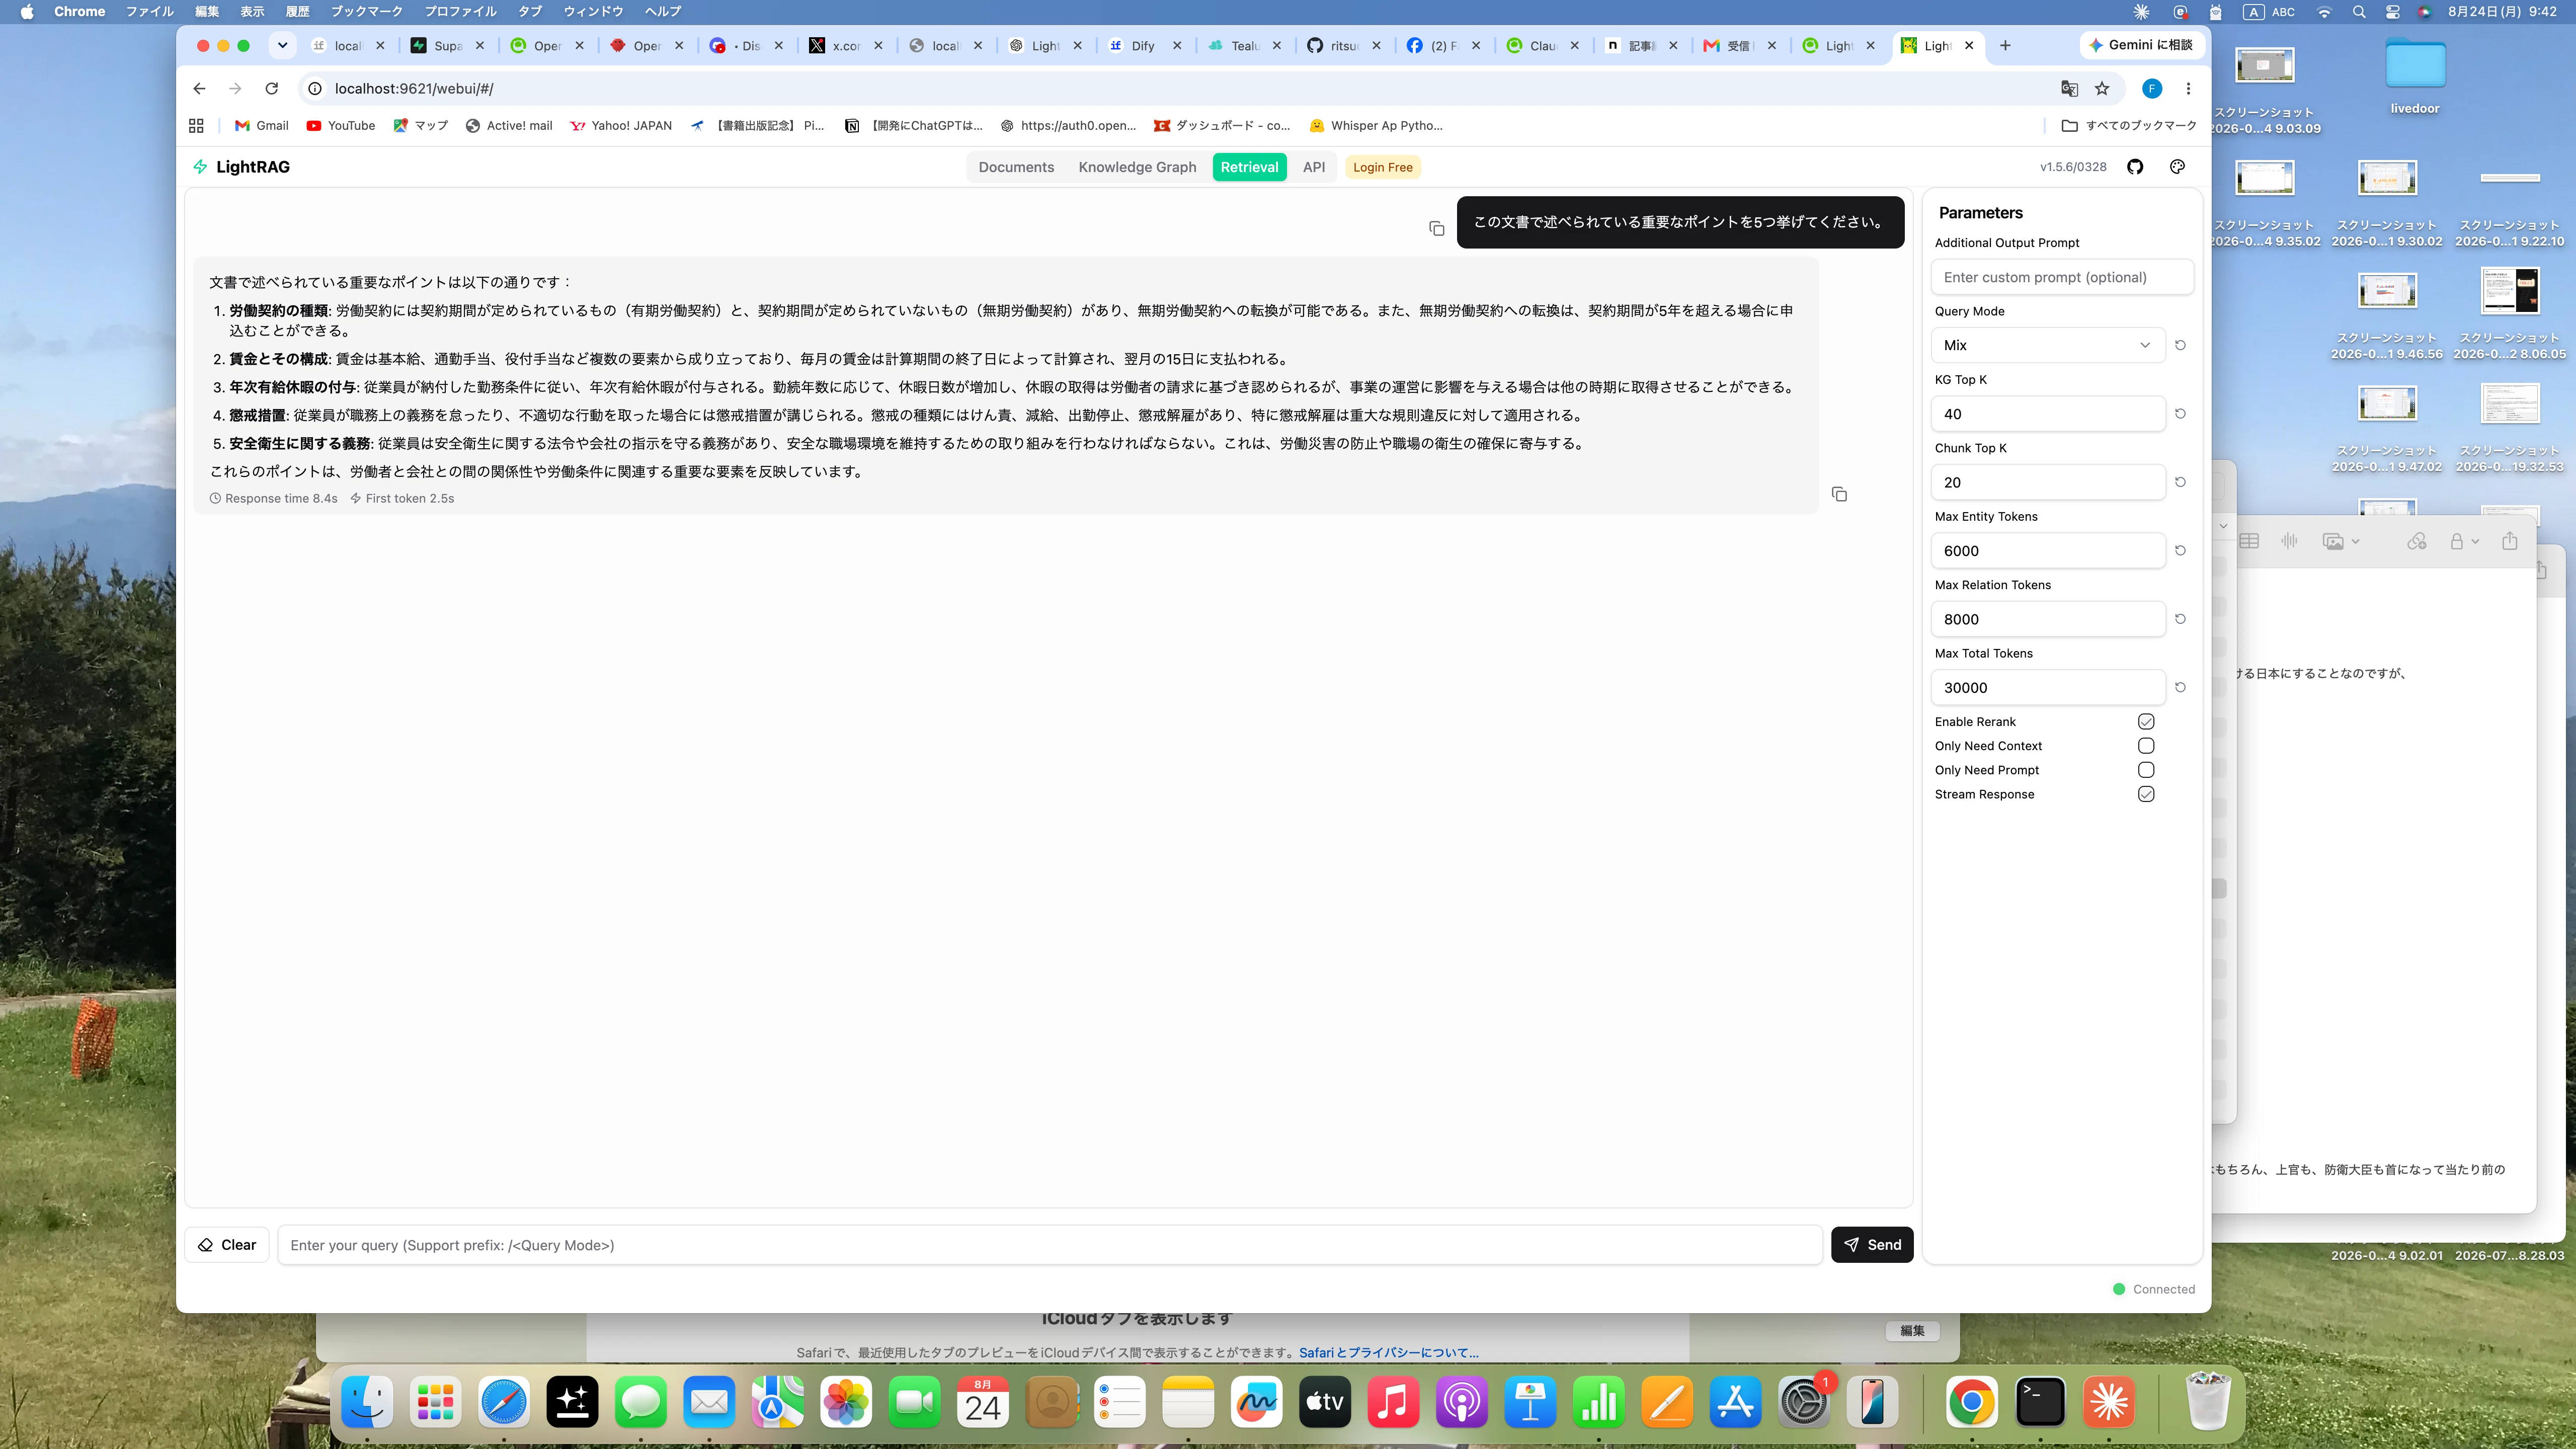Open new Chrome tab with plus button
The width and height of the screenshot is (2576, 1449).
[2005, 45]
